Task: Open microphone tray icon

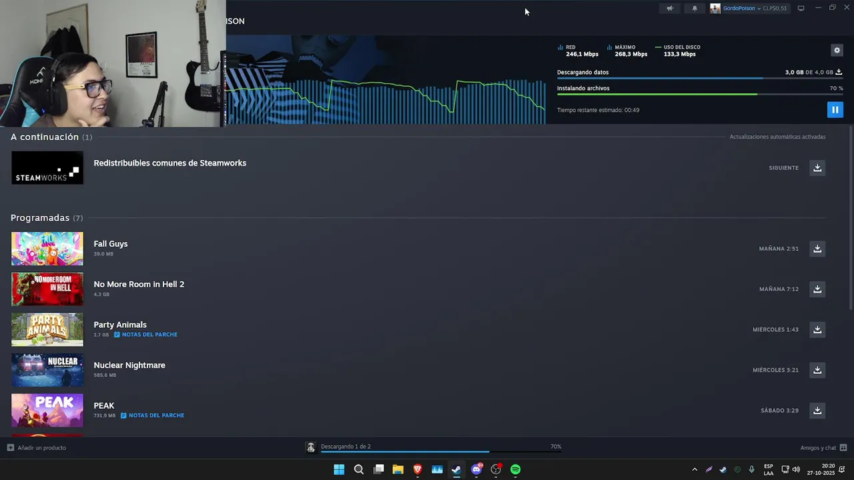Action: [752, 469]
